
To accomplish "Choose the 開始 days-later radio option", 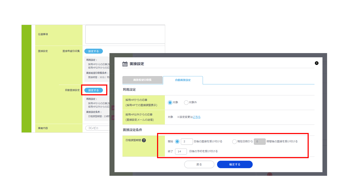I will click(x=177, y=141).
